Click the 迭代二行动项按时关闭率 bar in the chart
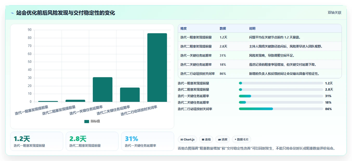 pyautogui.click(x=157, y=68)
